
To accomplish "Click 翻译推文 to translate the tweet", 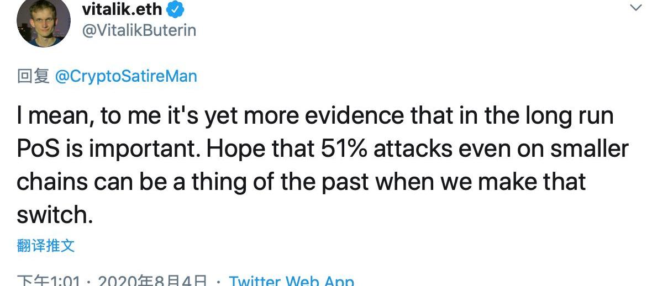I will click(46, 246).
